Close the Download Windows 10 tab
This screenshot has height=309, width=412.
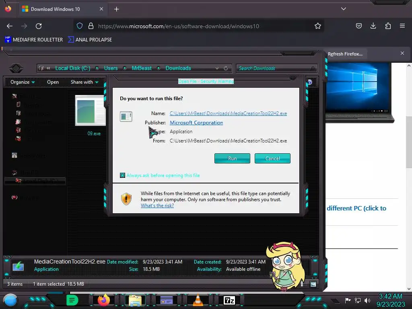101,9
